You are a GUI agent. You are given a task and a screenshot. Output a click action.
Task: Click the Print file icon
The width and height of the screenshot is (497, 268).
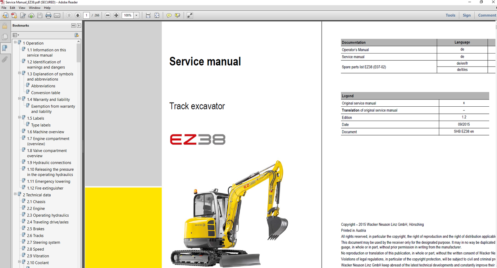pos(48,15)
